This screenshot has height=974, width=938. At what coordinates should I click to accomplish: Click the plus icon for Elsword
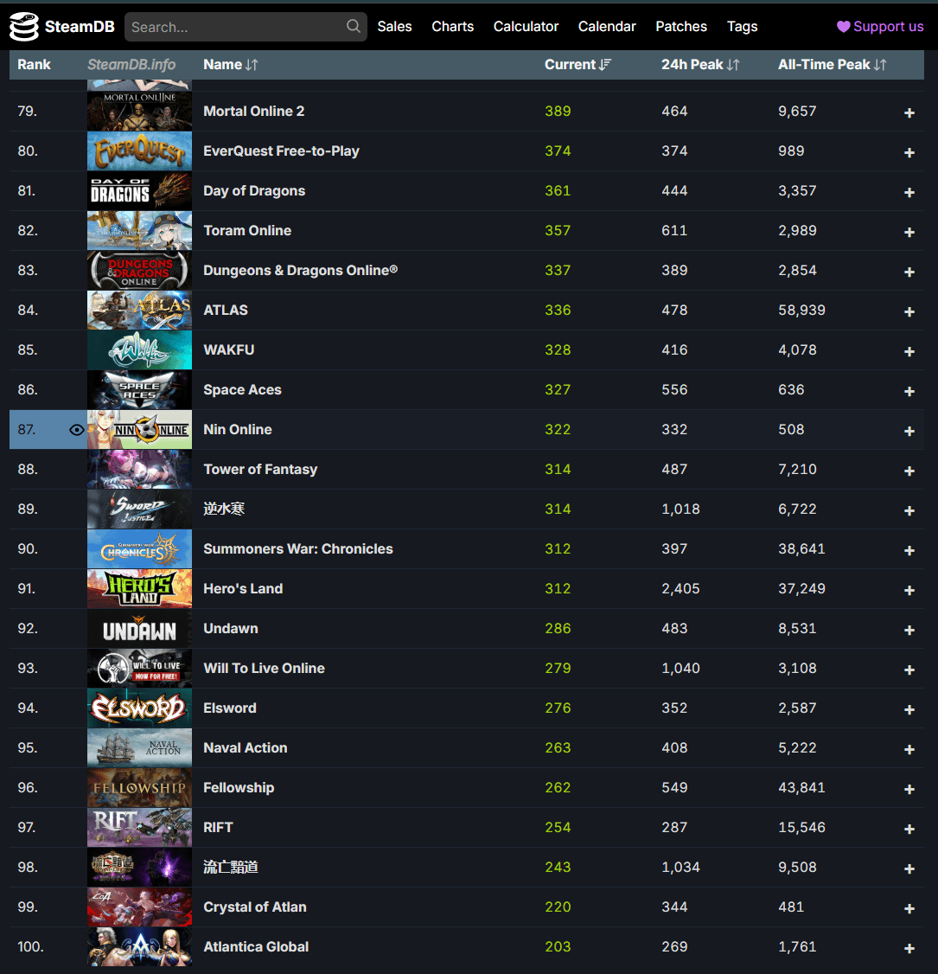[x=909, y=708]
